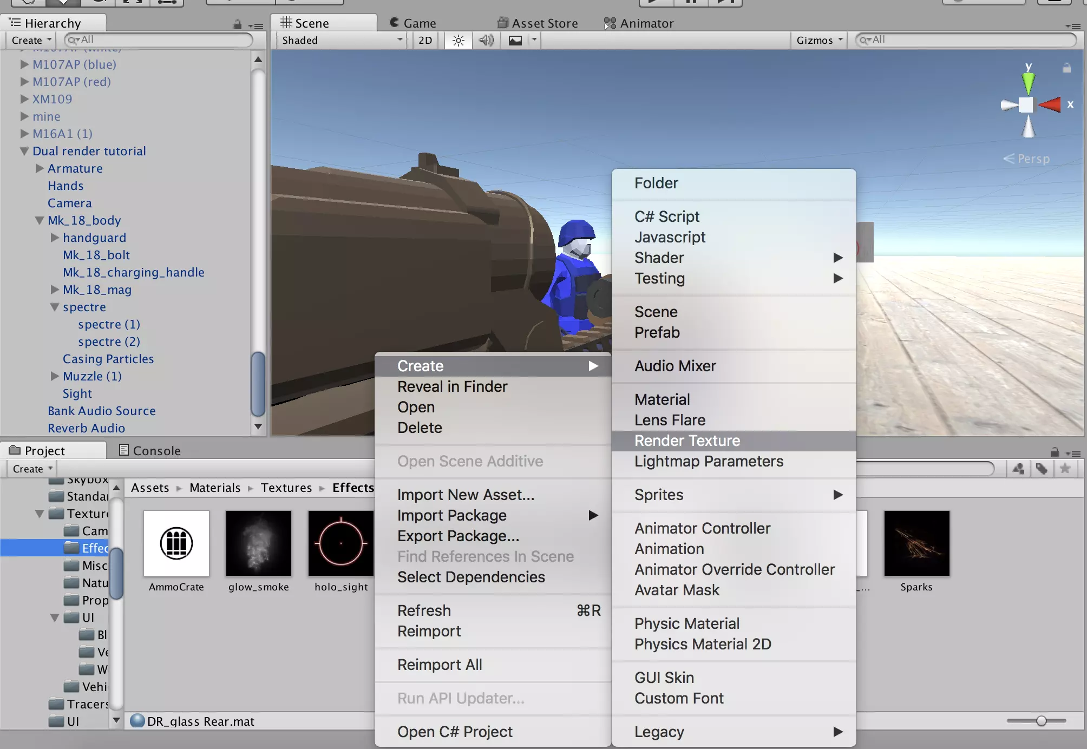Toggle scene audio speaker icon
Viewport: 1087px width, 749px height.
486,41
